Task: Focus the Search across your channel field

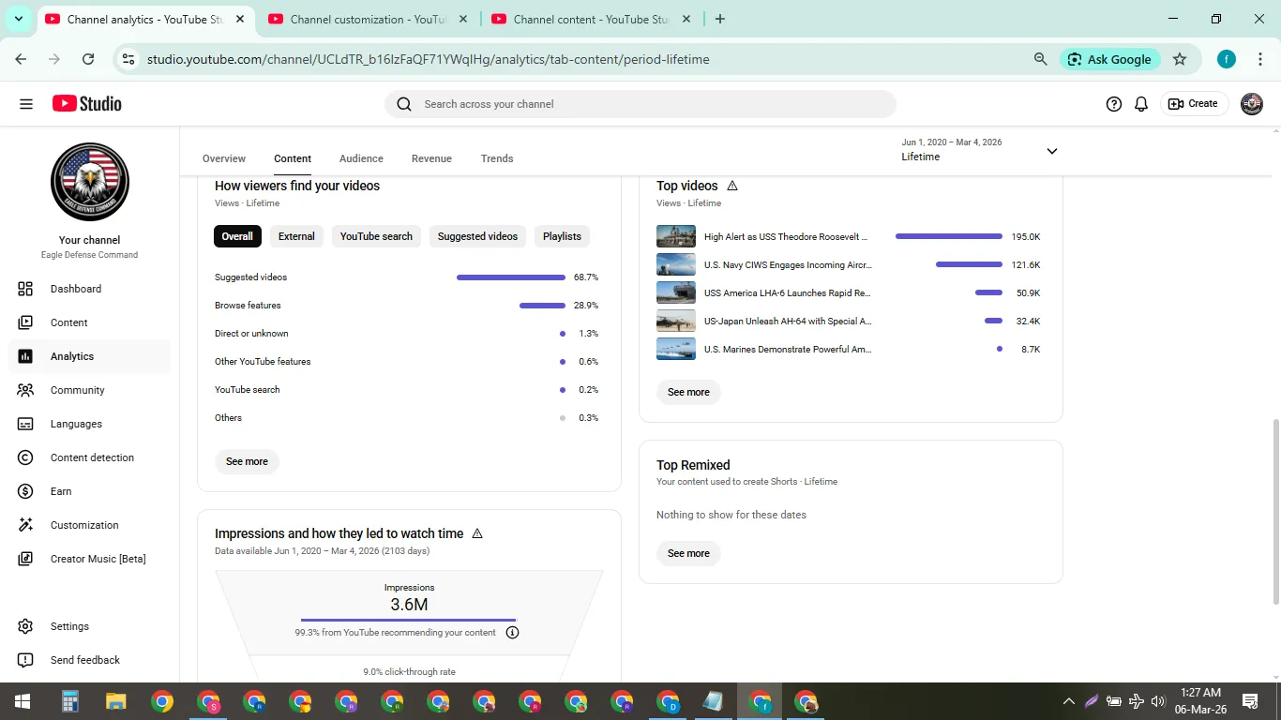Action: coord(640,104)
